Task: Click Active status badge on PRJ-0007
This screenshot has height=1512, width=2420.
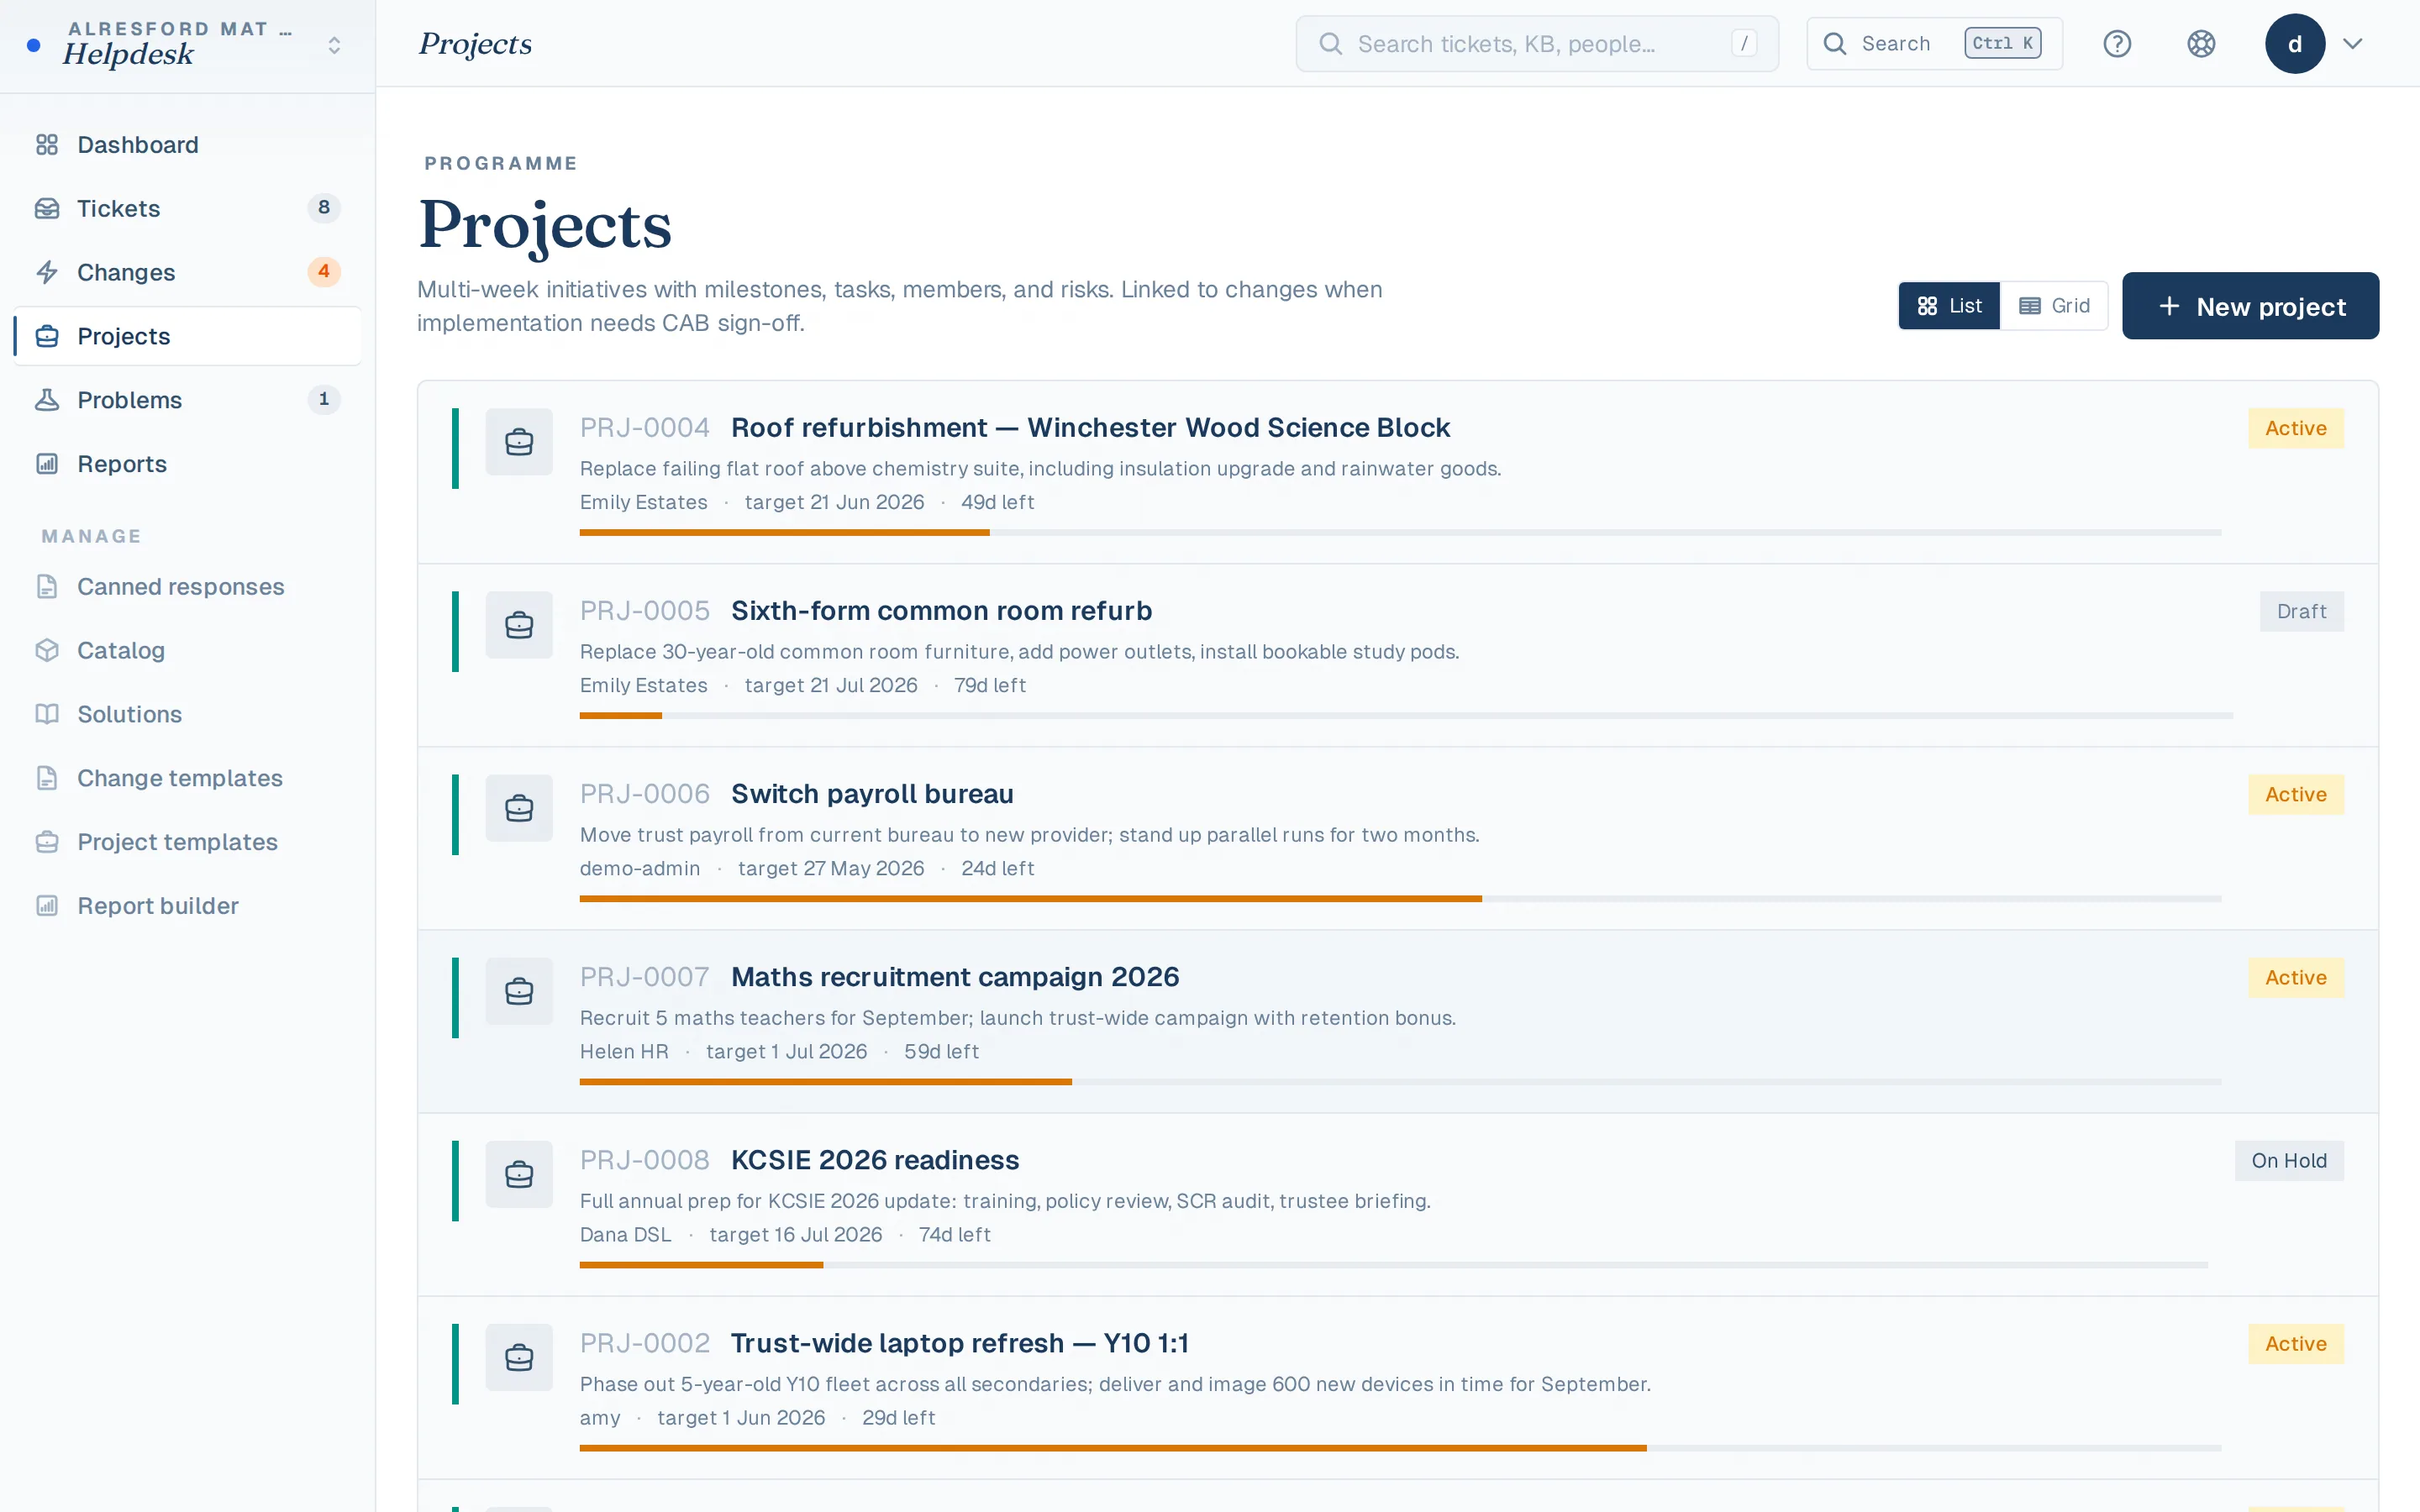Action: tap(2296, 977)
